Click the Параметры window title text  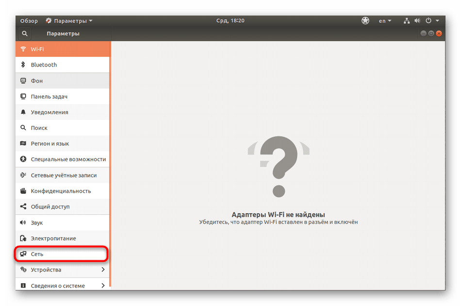pyautogui.click(x=63, y=34)
